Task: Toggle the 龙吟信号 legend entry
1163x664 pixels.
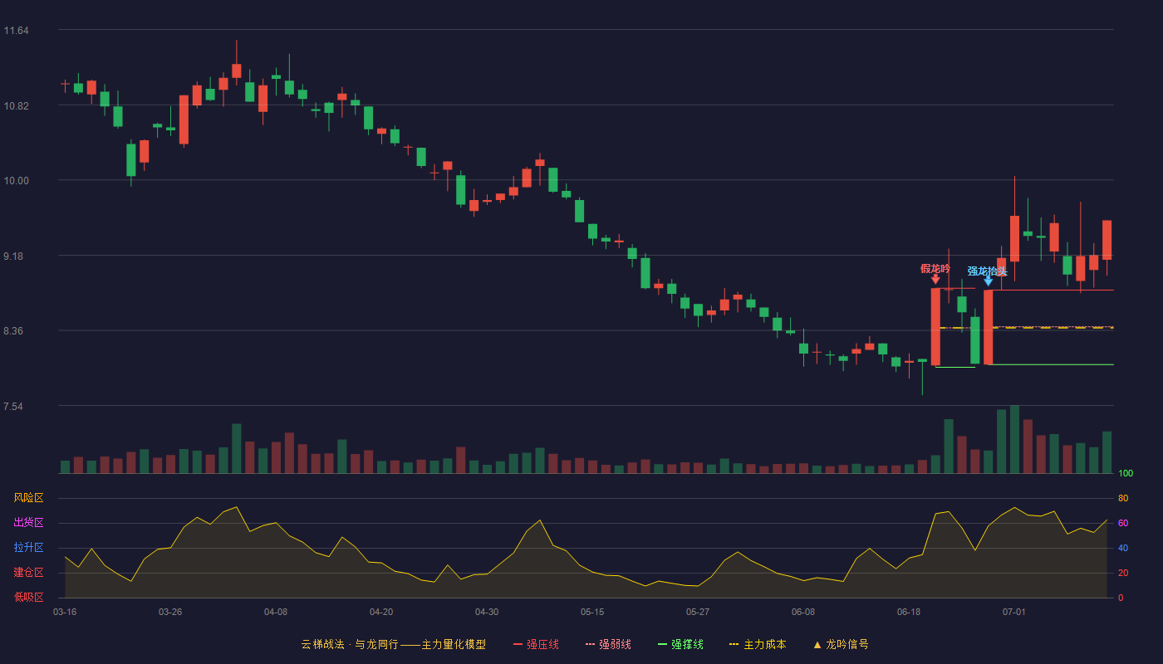Action: tap(841, 644)
